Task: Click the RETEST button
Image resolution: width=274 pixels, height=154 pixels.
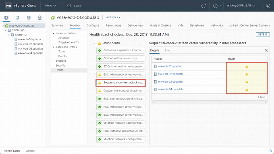Action: (x=263, y=34)
